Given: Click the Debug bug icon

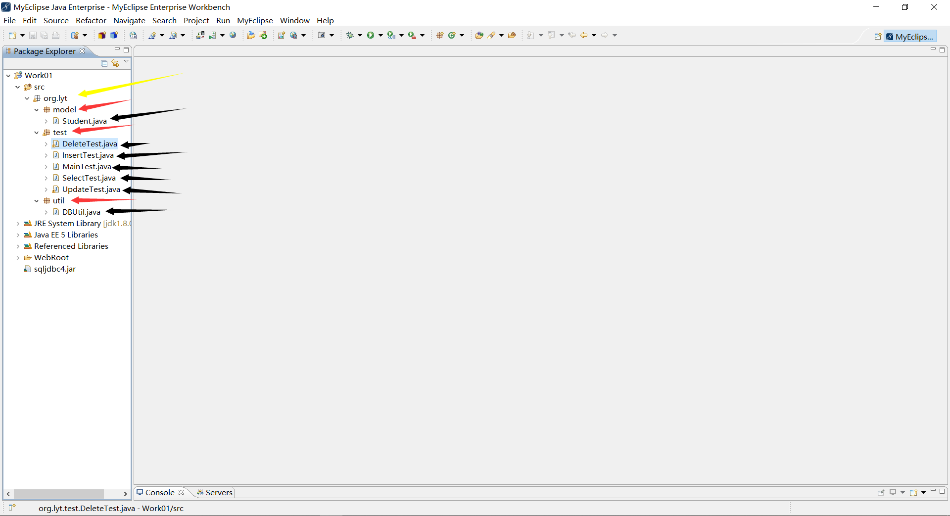Looking at the screenshot, I should tap(350, 35).
